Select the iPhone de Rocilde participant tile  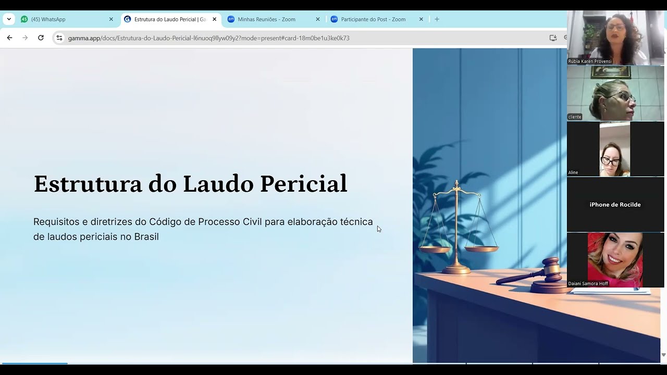click(615, 205)
